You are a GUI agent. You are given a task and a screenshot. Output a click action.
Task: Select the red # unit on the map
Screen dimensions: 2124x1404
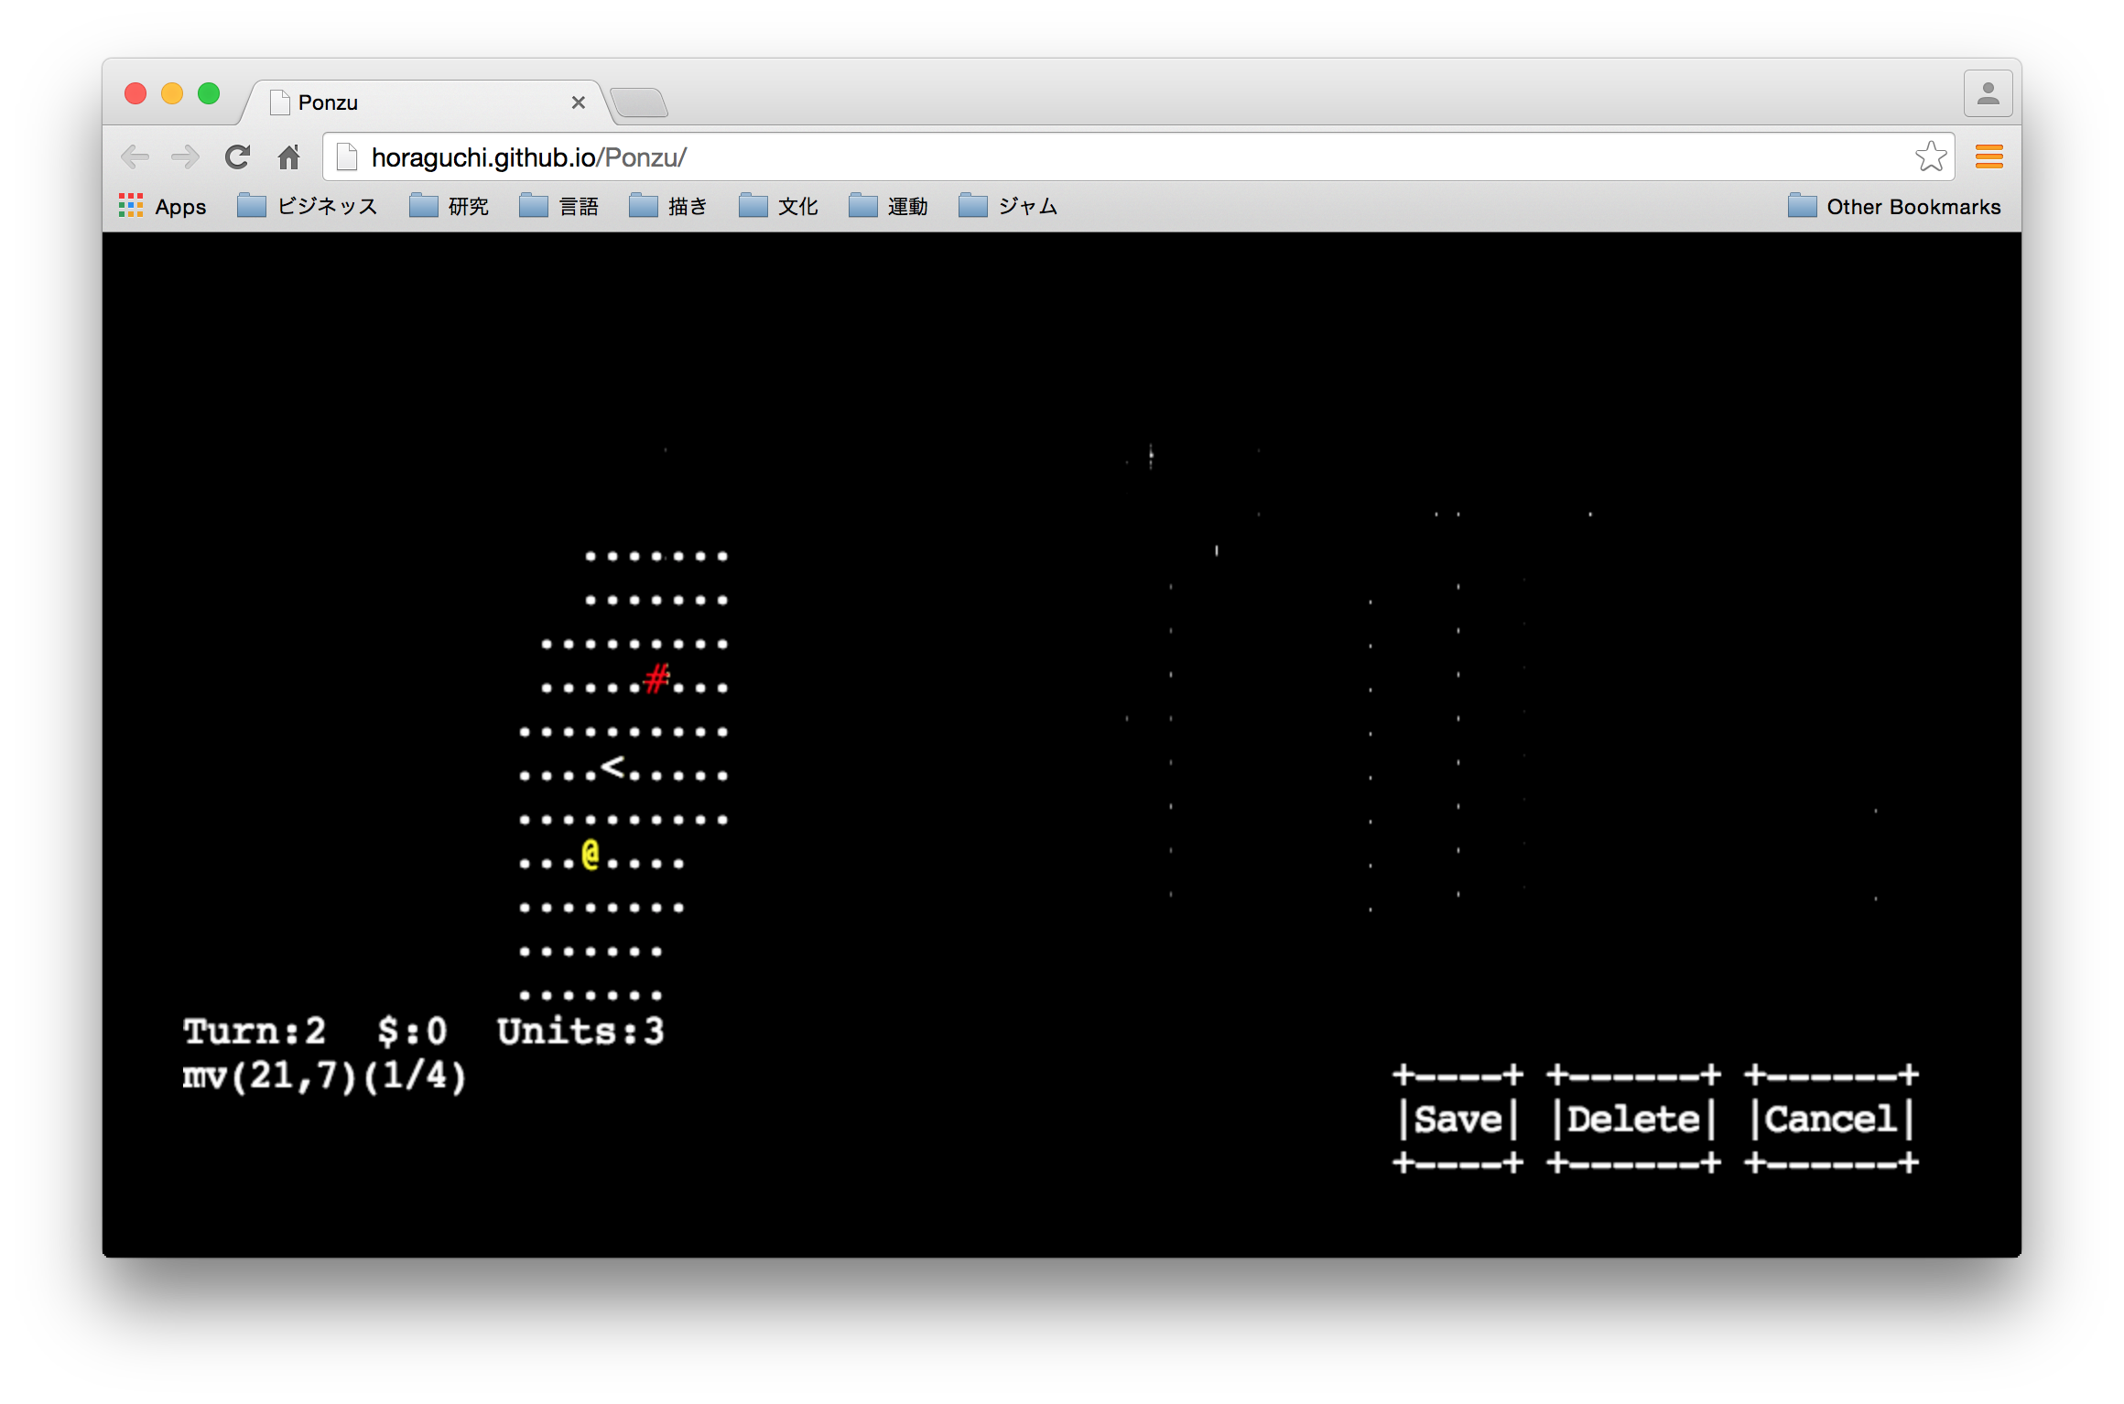coord(656,679)
